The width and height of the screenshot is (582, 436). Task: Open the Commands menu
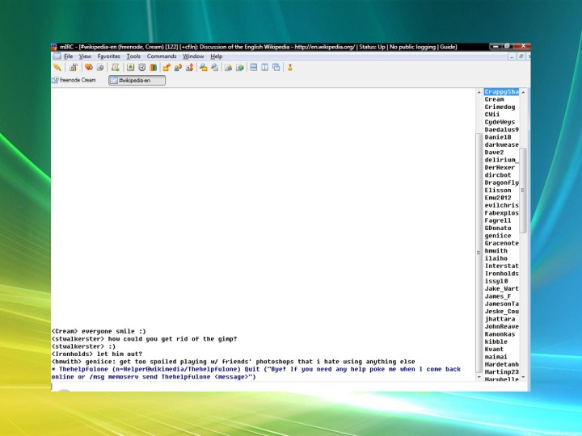162,57
